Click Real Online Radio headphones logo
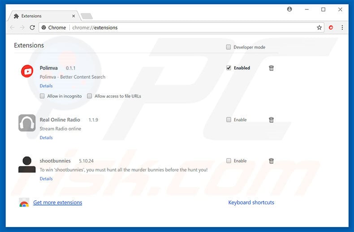This screenshot has height=232, width=354. coord(27,123)
